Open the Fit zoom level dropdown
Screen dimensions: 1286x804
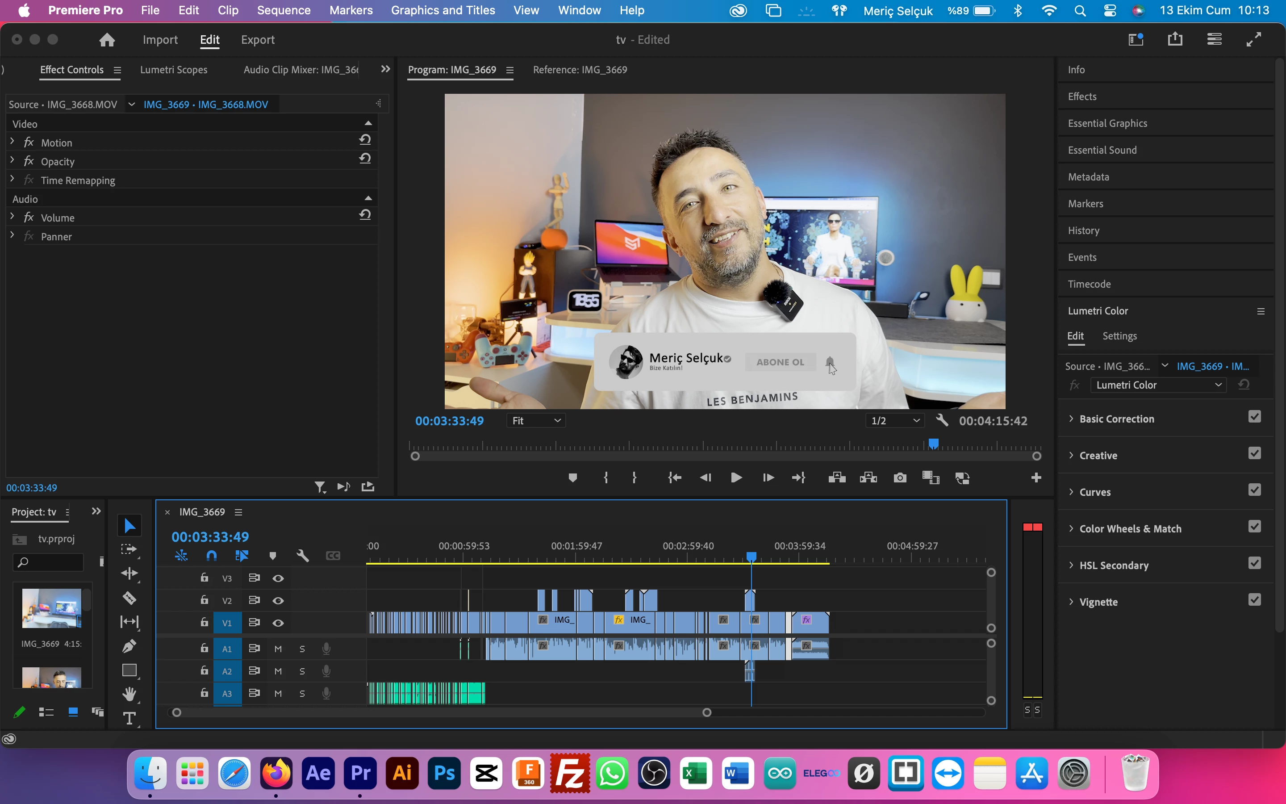(536, 421)
